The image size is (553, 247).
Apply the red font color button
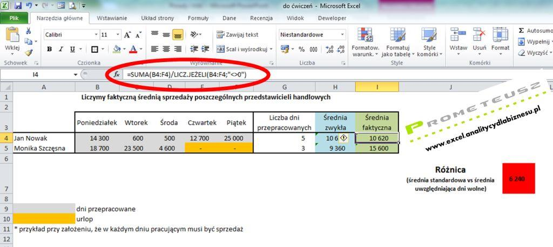point(133,49)
